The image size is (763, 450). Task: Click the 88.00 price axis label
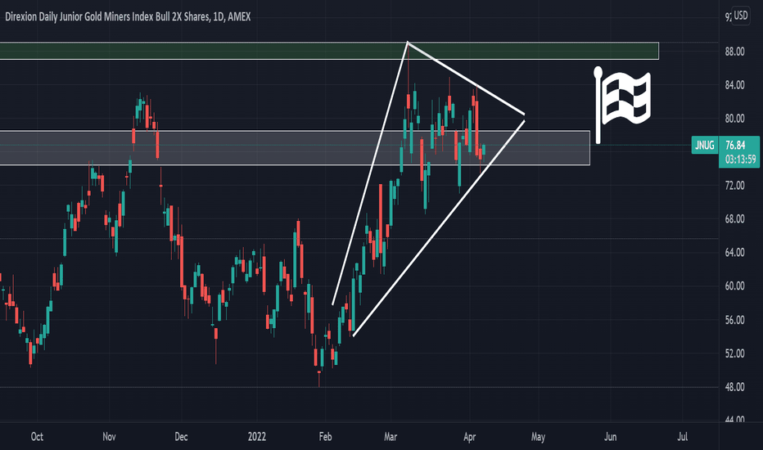(x=735, y=52)
